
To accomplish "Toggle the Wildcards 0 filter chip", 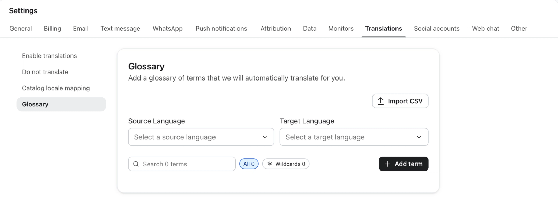I will tap(286, 164).
